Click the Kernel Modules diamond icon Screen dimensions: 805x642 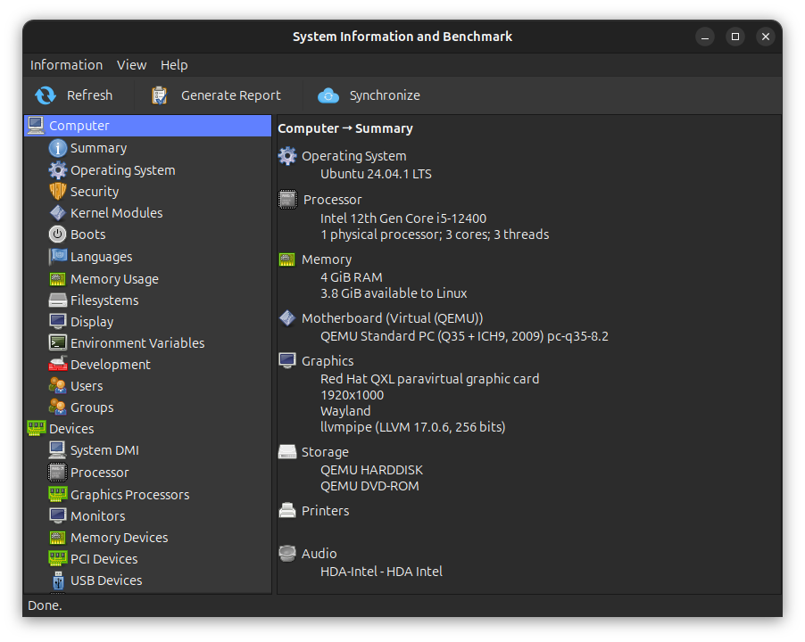click(57, 213)
